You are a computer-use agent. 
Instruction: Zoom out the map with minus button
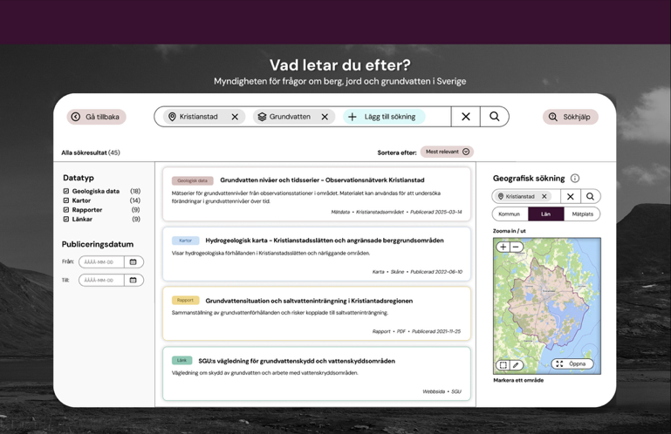pyautogui.click(x=516, y=247)
